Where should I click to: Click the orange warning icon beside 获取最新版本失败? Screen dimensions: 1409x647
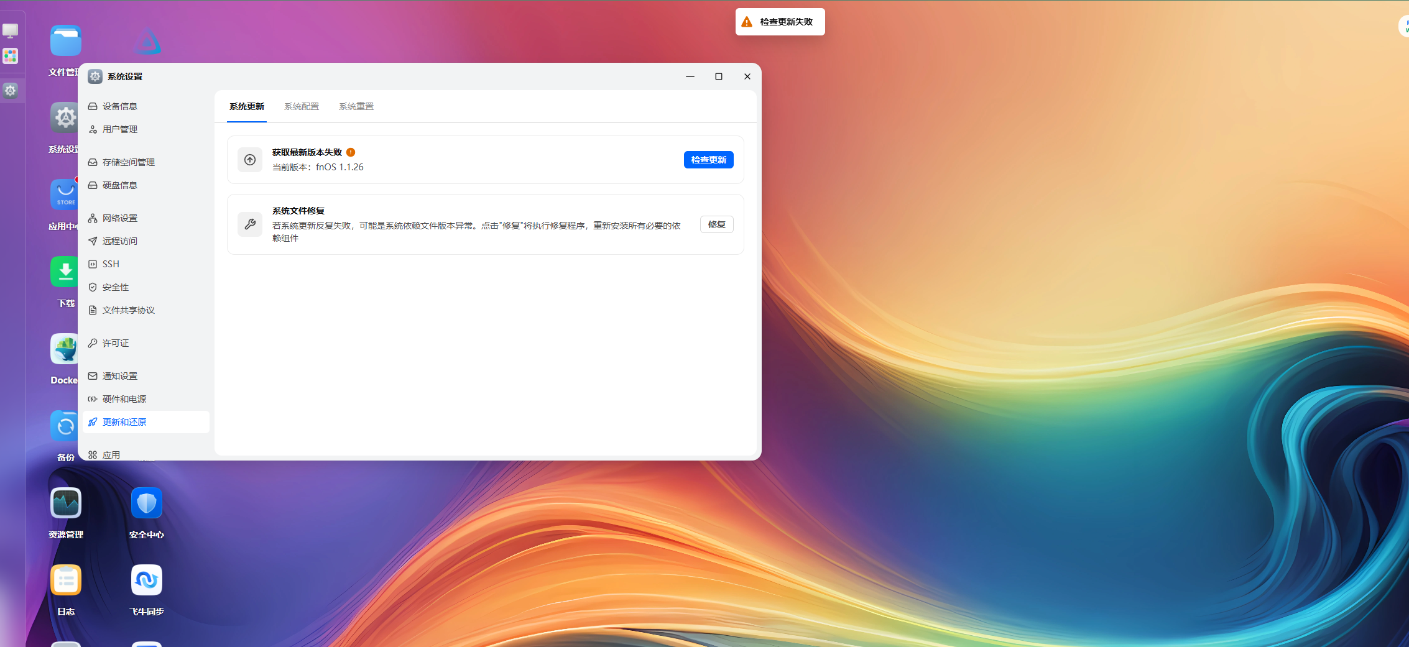coord(351,152)
